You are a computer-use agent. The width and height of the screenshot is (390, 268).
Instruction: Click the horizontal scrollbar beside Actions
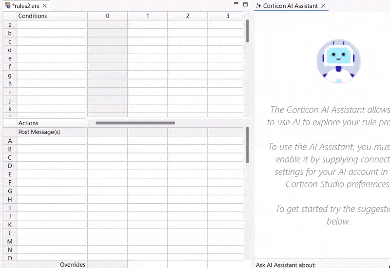click(x=136, y=123)
